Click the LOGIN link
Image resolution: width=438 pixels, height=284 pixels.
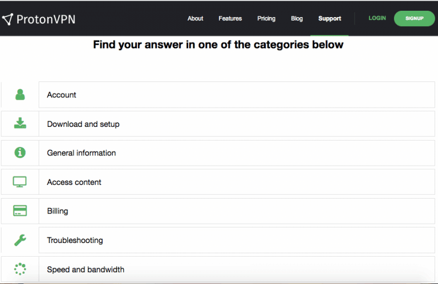[377, 18]
